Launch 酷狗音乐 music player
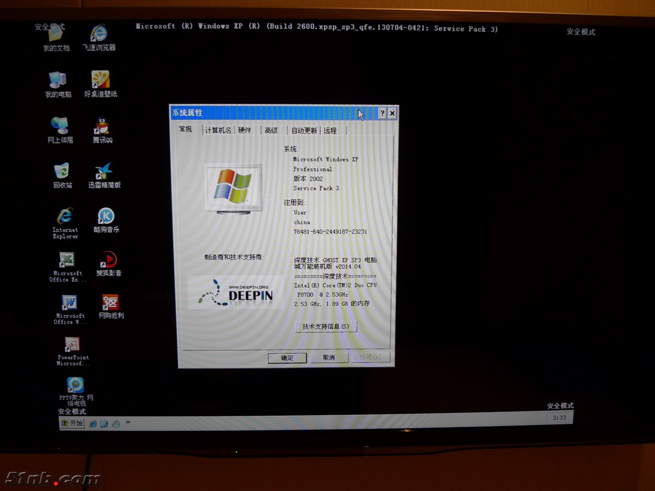The image size is (655, 491). [x=106, y=217]
